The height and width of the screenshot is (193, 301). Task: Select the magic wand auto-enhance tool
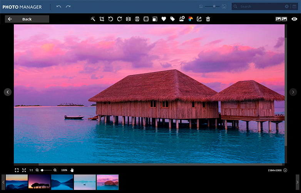(93, 19)
